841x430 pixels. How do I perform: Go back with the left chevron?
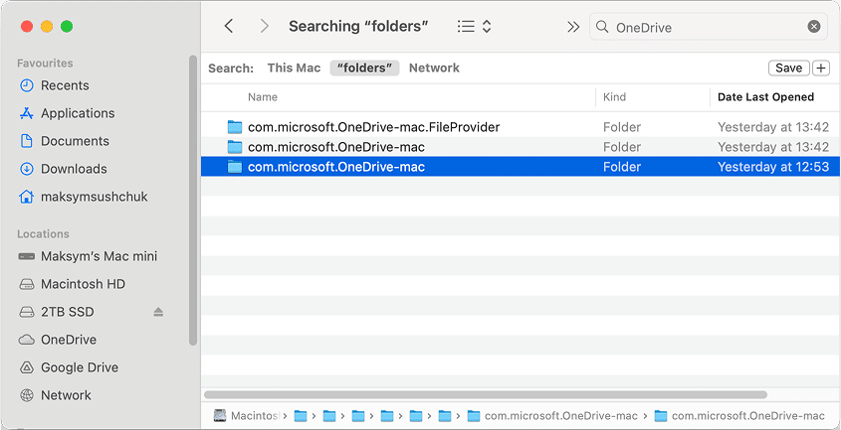coord(229,26)
